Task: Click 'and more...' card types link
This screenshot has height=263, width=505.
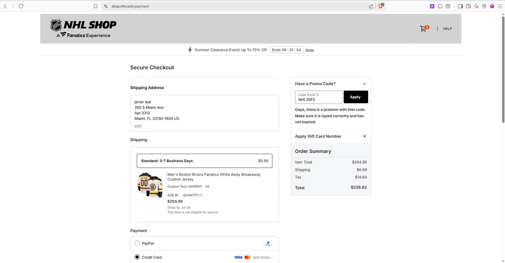Action: (263, 257)
